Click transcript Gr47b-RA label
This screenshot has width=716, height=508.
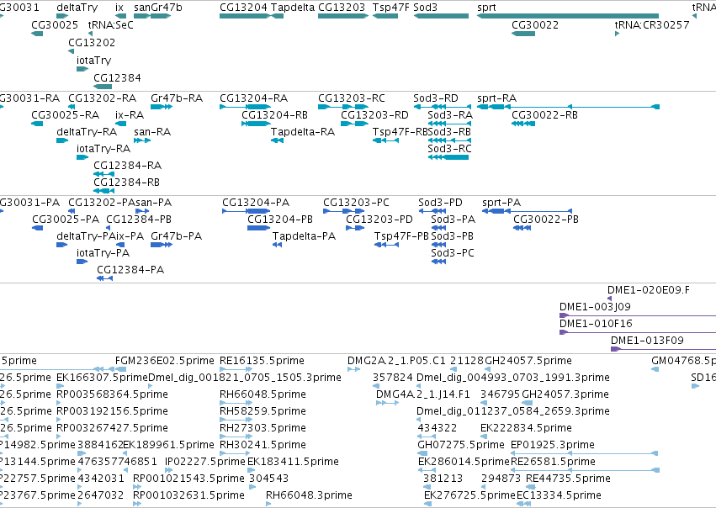click(176, 98)
